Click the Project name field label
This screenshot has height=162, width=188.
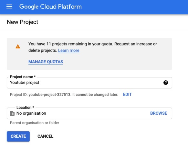tap(23, 77)
